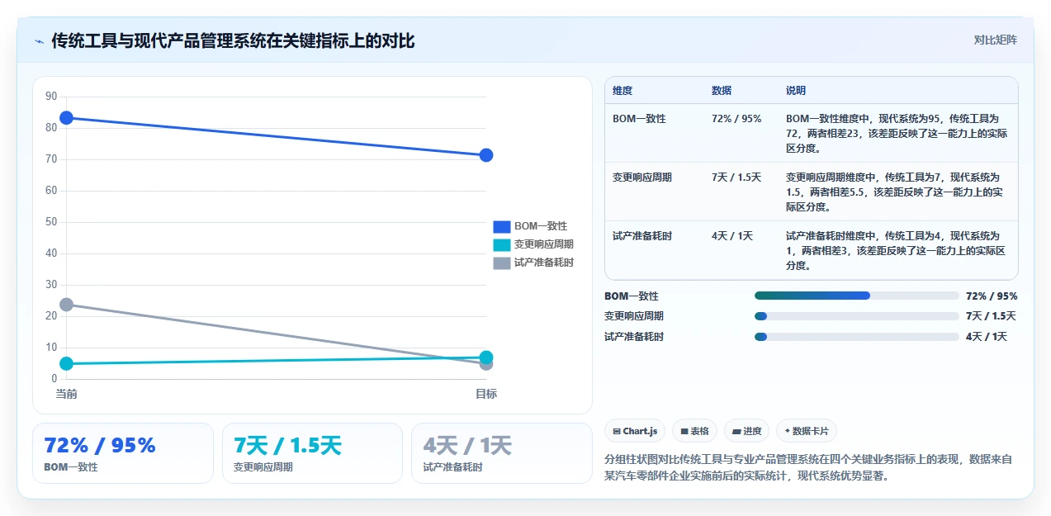The image size is (1051, 516).
Task: Click the 90 y-axis tick label
Action: coord(51,97)
